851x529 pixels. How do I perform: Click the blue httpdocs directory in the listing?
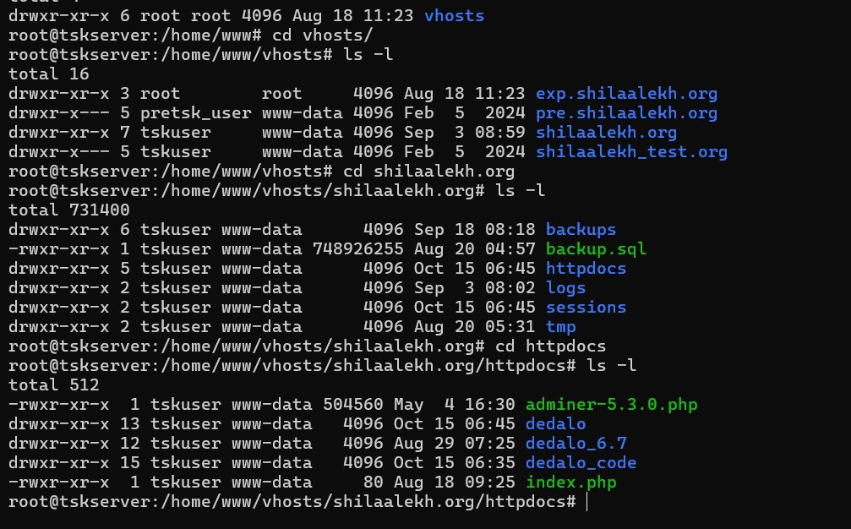pos(586,268)
